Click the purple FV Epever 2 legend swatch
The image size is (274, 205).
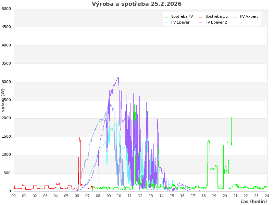(201, 23)
